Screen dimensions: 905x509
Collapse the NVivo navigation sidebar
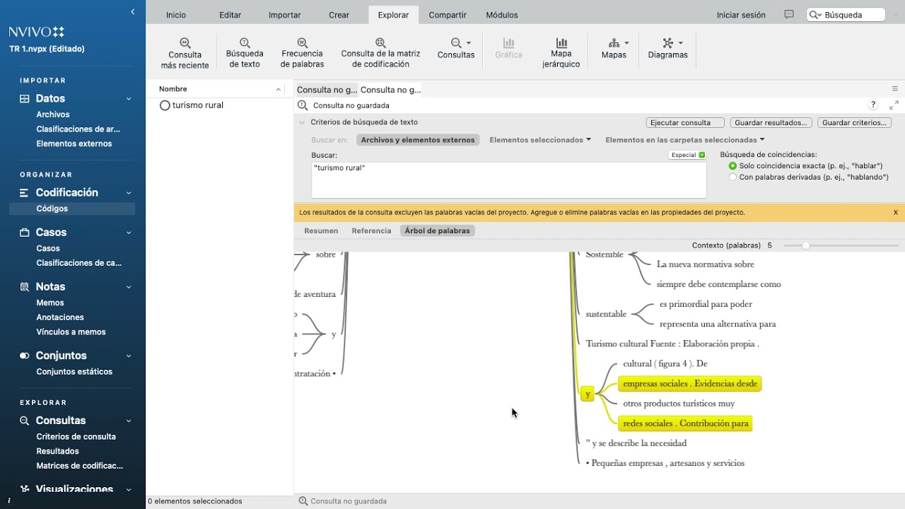point(133,12)
